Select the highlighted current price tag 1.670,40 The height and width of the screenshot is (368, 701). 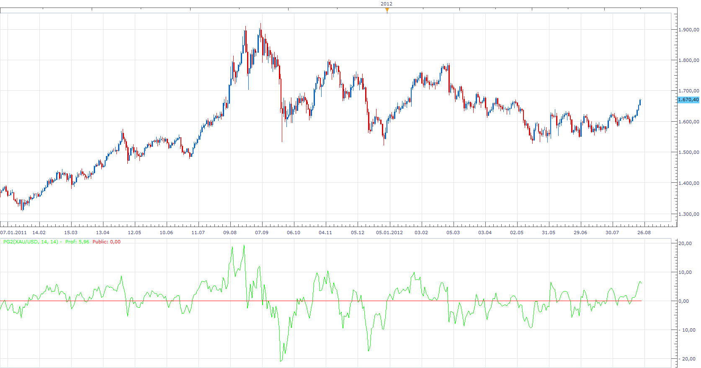click(688, 100)
